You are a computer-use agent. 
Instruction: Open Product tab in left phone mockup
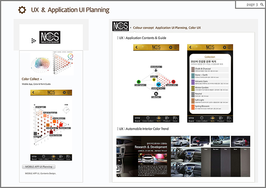(61, 158)
